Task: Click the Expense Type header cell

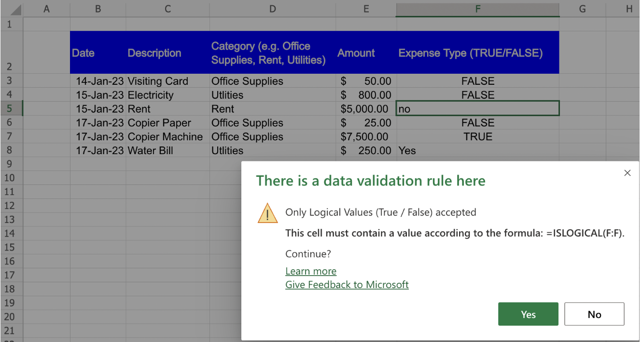Action: pyautogui.click(x=477, y=53)
